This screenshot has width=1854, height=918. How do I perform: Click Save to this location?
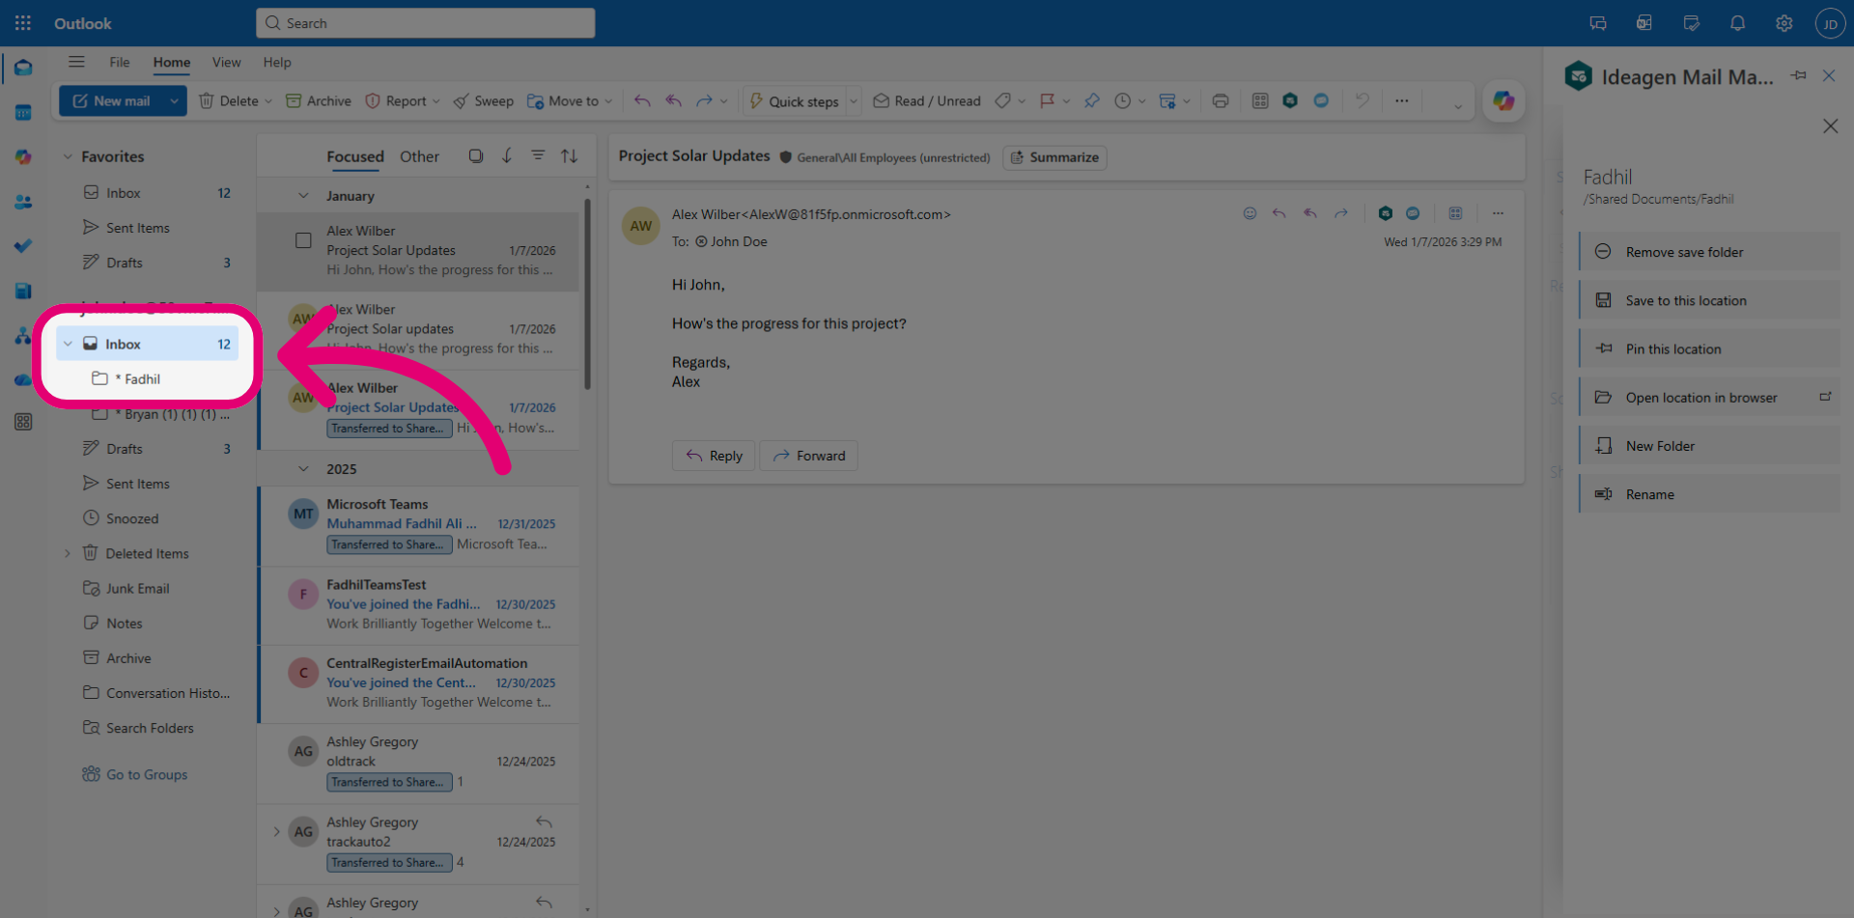[1709, 300]
